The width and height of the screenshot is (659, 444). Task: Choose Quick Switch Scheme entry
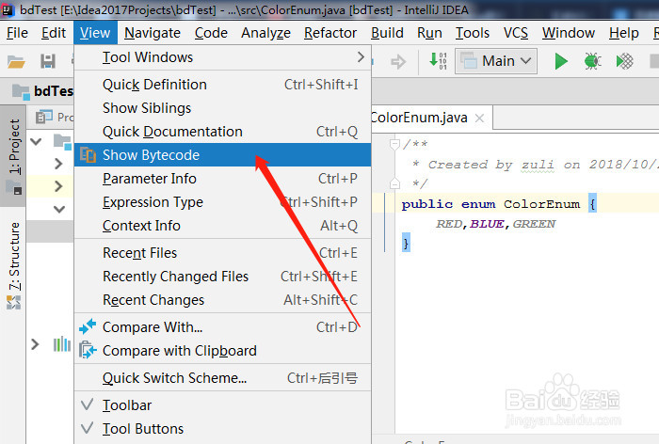(x=223, y=378)
